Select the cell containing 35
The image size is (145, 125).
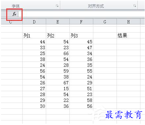82,65
